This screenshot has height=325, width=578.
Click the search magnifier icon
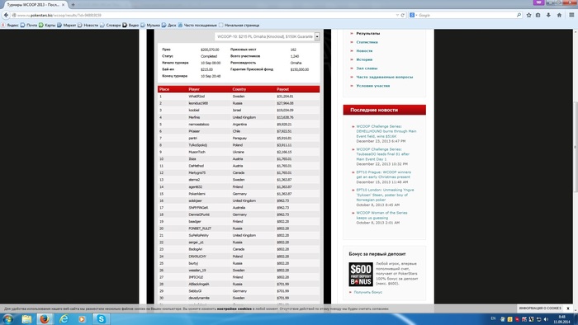(519, 15)
